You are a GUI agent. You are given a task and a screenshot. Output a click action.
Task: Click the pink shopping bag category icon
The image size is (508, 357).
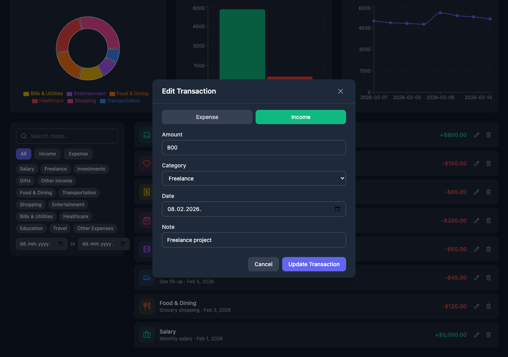click(x=147, y=221)
